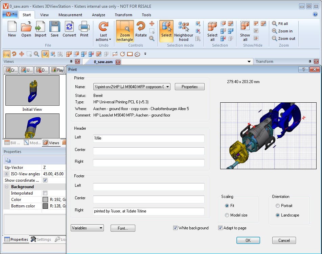This screenshot has width=322, height=254.
Task: Click the rotate icon in quick toolbar
Action: [x=14, y=54]
